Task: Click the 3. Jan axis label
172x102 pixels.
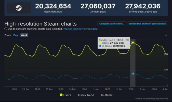Action: [142, 89]
